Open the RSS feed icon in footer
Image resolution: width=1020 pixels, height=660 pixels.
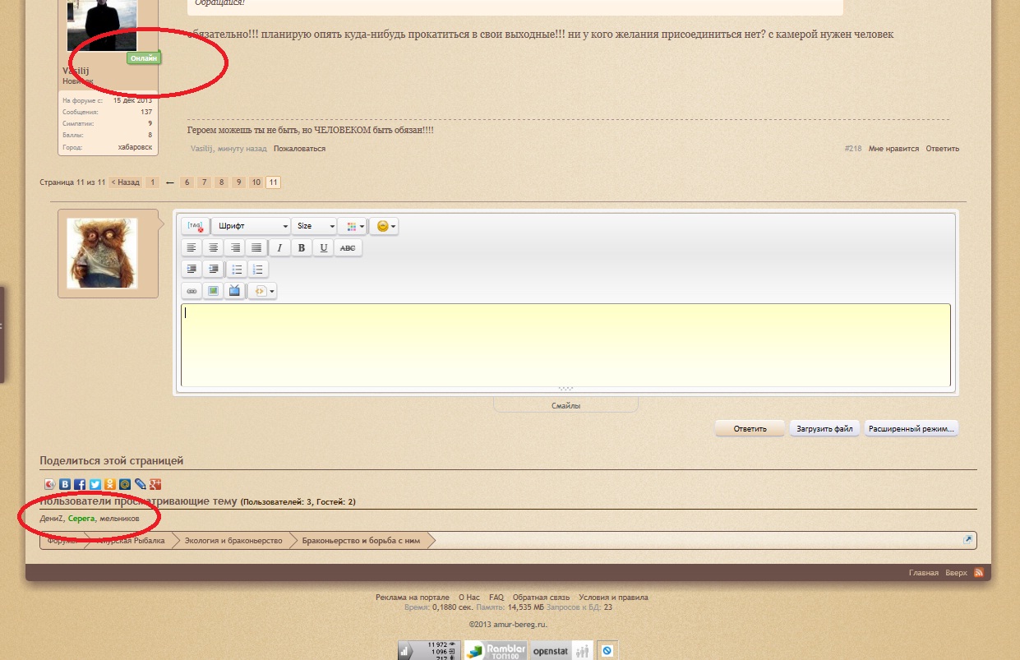pos(978,573)
